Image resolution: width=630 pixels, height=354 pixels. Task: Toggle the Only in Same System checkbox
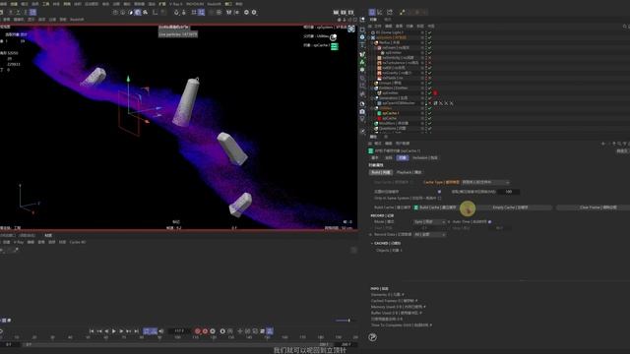(439, 199)
